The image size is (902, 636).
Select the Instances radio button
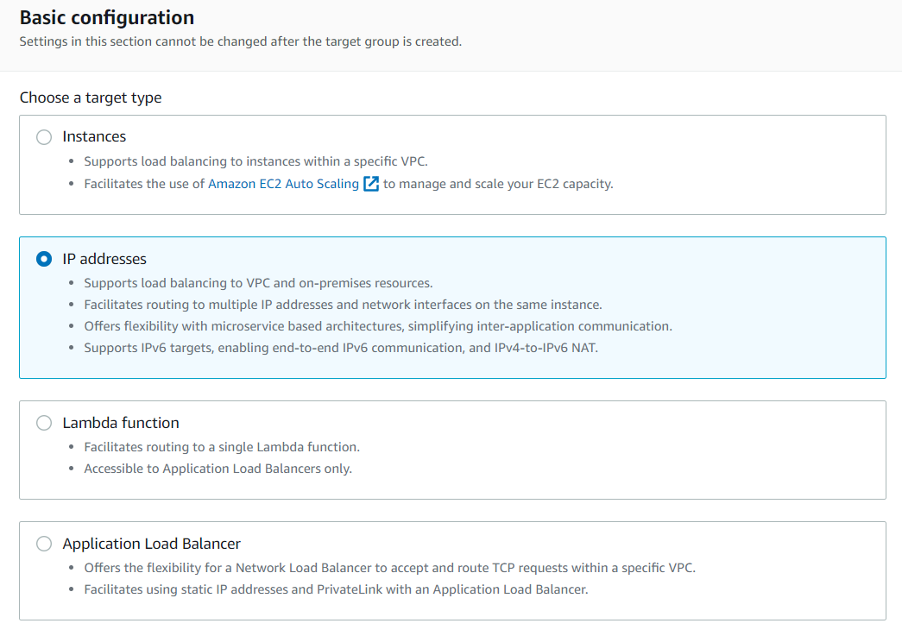(43, 136)
